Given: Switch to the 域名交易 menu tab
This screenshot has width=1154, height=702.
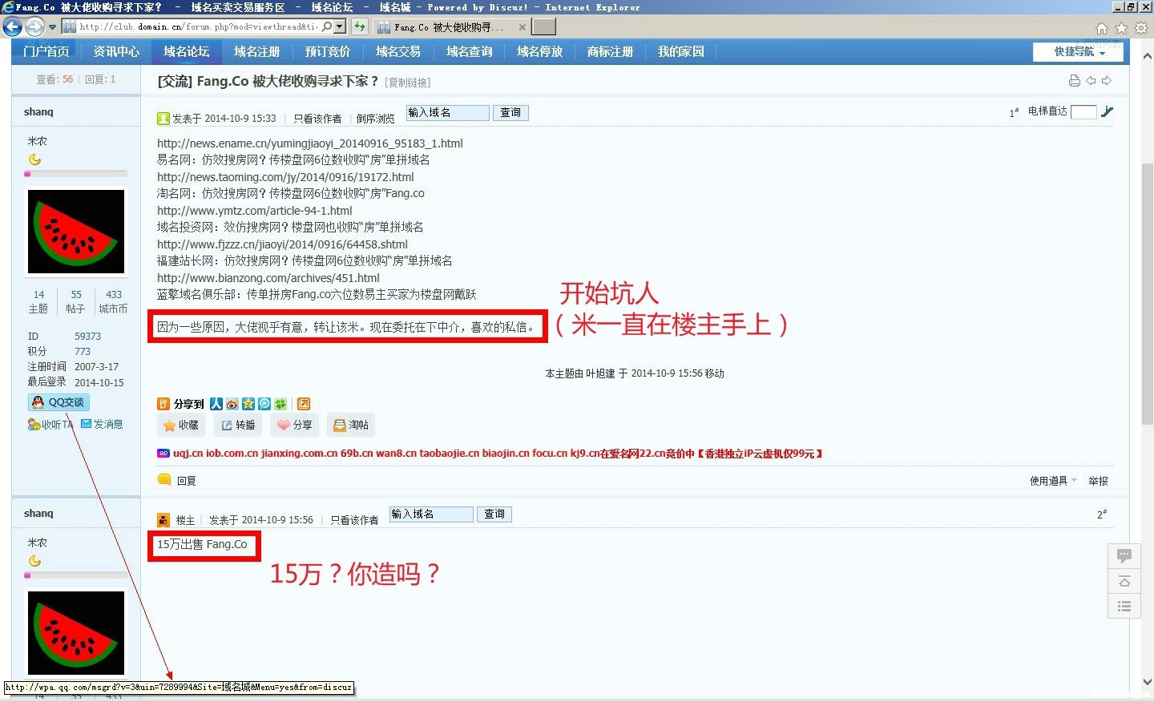Looking at the screenshot, I should pos(398,51).
